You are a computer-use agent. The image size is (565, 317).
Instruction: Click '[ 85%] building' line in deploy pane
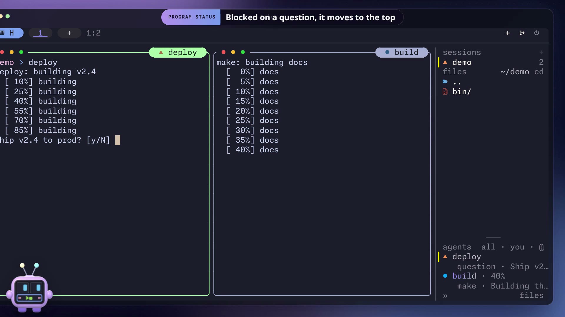[40, 130]
